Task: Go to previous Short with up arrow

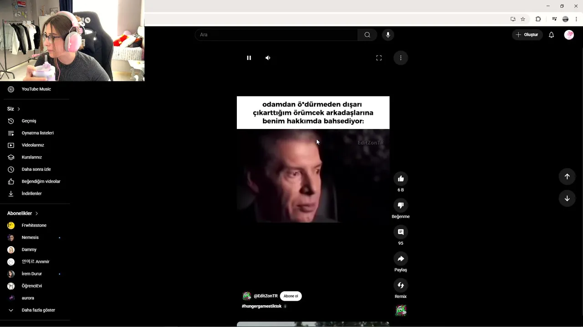Action: (x=567, y=176)
